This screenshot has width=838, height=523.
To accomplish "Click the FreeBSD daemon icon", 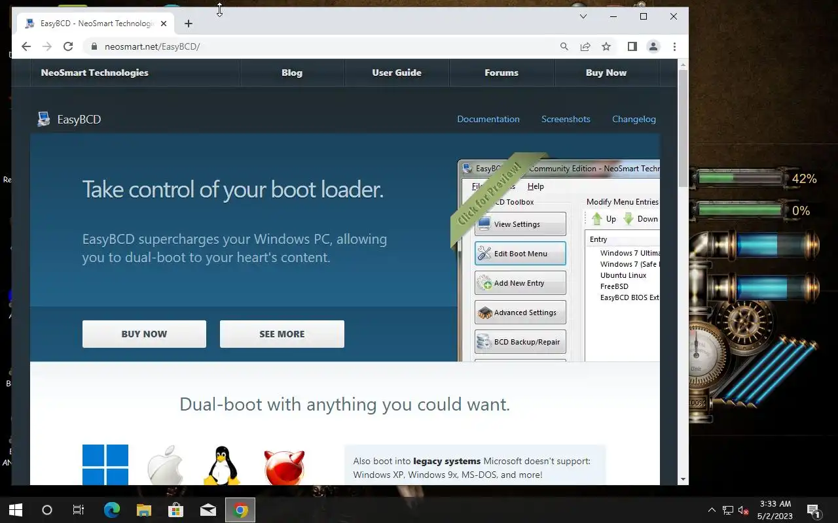I will [284, 467].
